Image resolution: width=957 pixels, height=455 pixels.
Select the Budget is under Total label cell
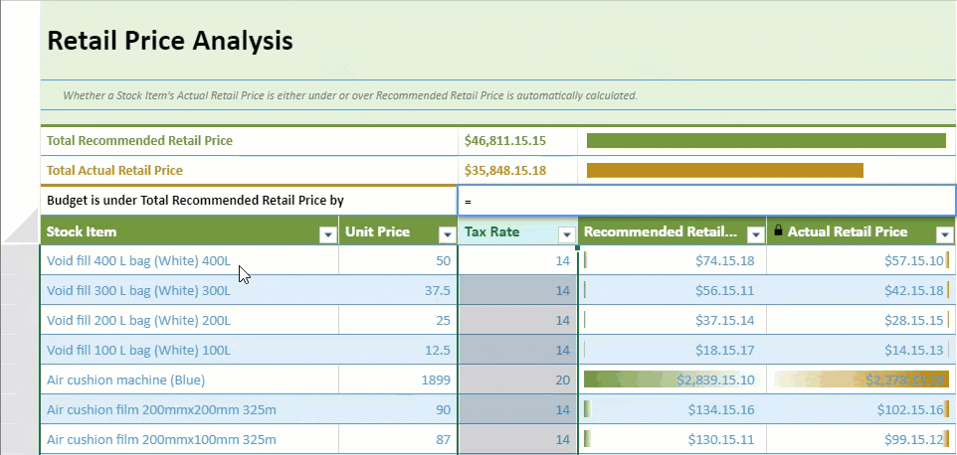[x=195, y=201]
